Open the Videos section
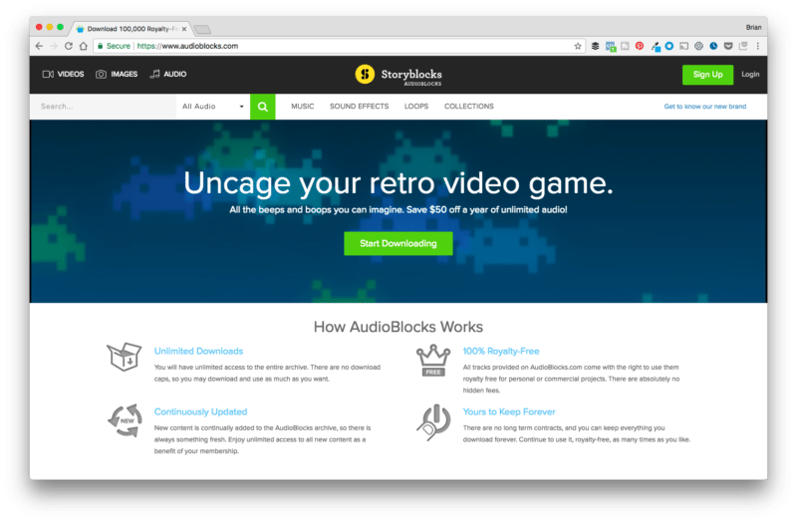Screen dimensions: 797x522 pos(63,74)
